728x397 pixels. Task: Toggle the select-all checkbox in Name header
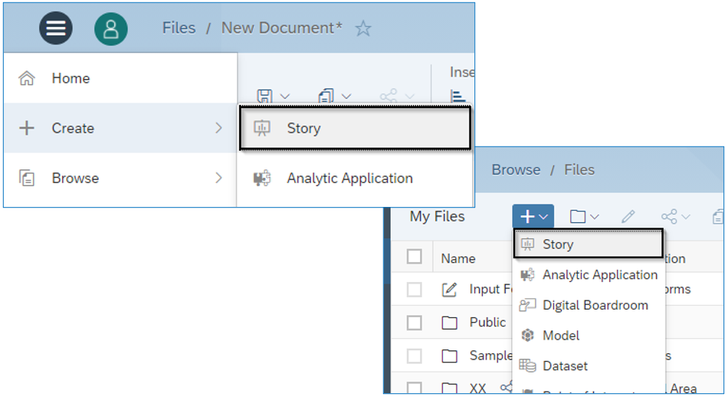(x=414, y=256)
